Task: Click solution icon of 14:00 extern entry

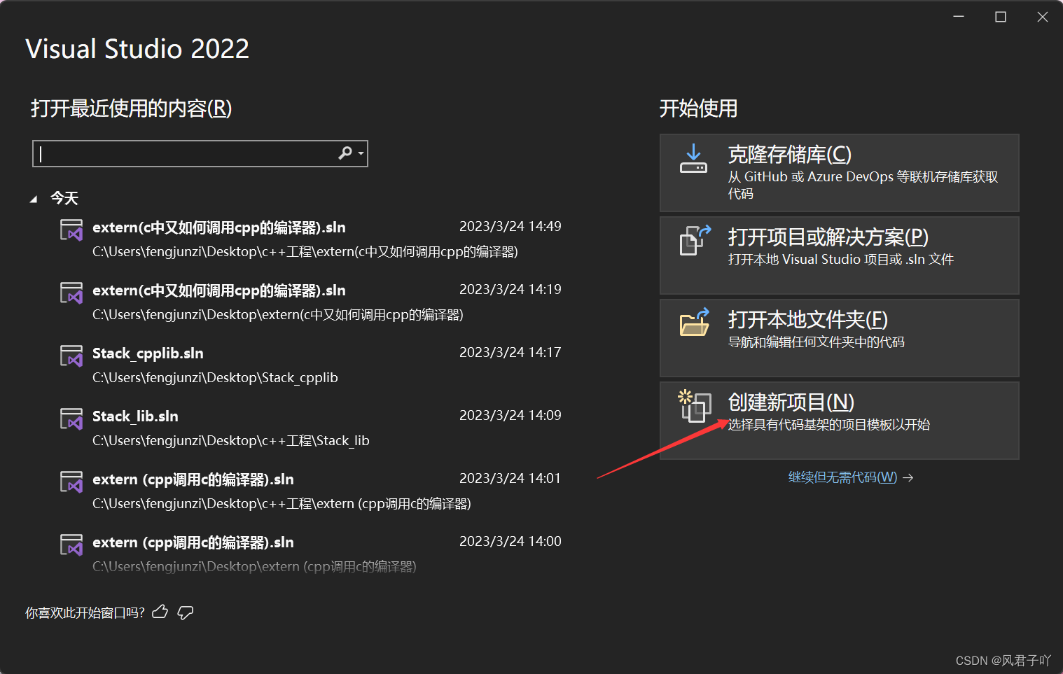Action: (x=71, y=545)
